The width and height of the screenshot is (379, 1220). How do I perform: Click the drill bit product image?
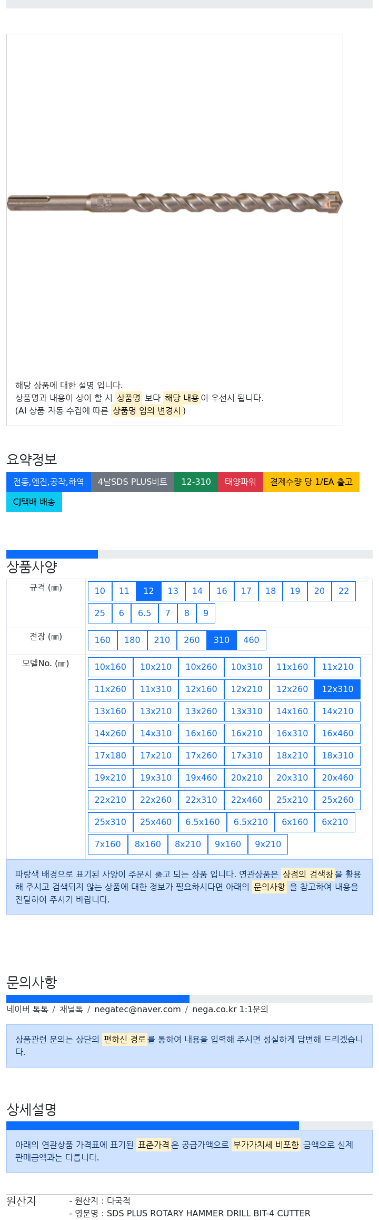[174, 203]
